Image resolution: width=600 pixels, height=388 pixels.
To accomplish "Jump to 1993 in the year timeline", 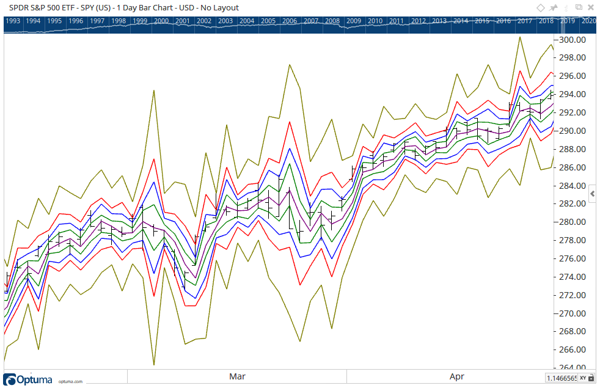I will 13,21.
